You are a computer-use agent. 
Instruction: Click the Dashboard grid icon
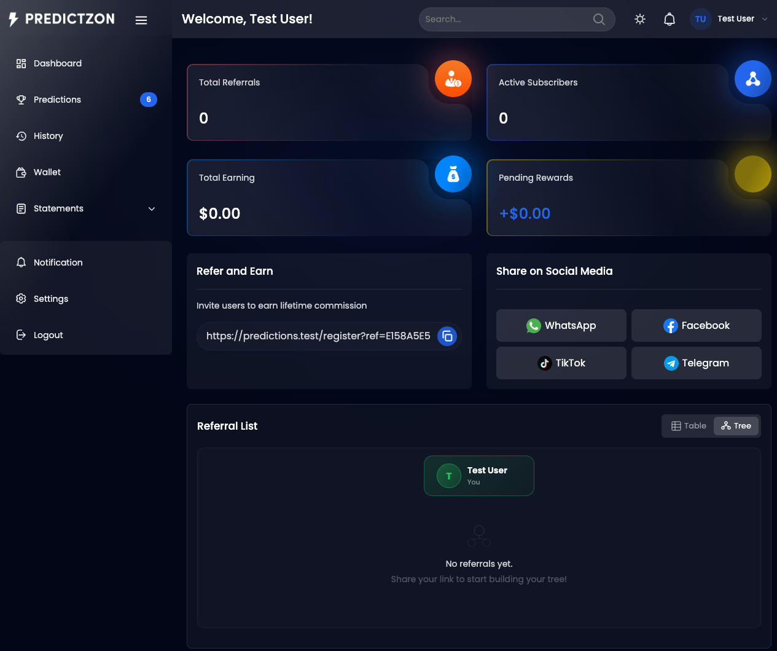pos(21,63)
